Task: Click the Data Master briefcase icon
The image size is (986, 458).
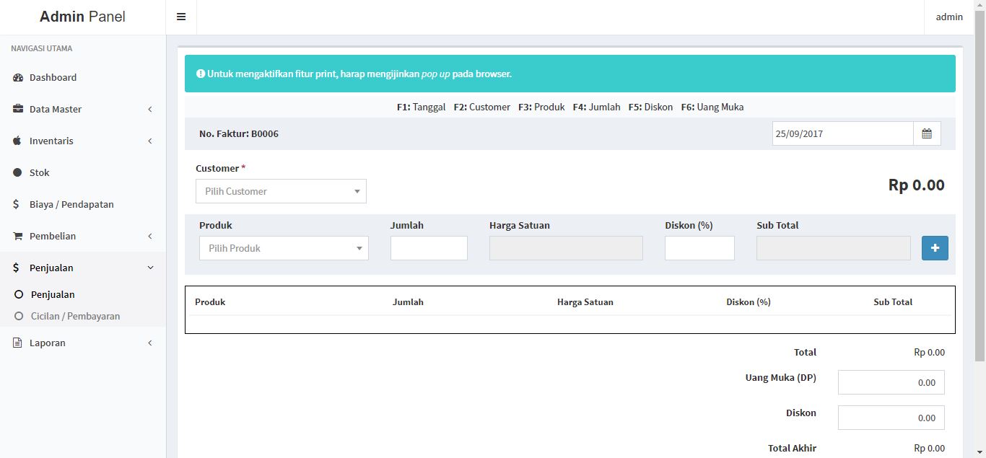Action: pos(18,110)
